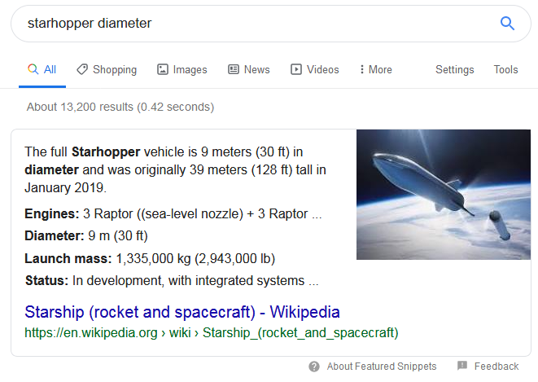Go to the News tab
The width and height of the screenshot is (538, 382).
256,69
